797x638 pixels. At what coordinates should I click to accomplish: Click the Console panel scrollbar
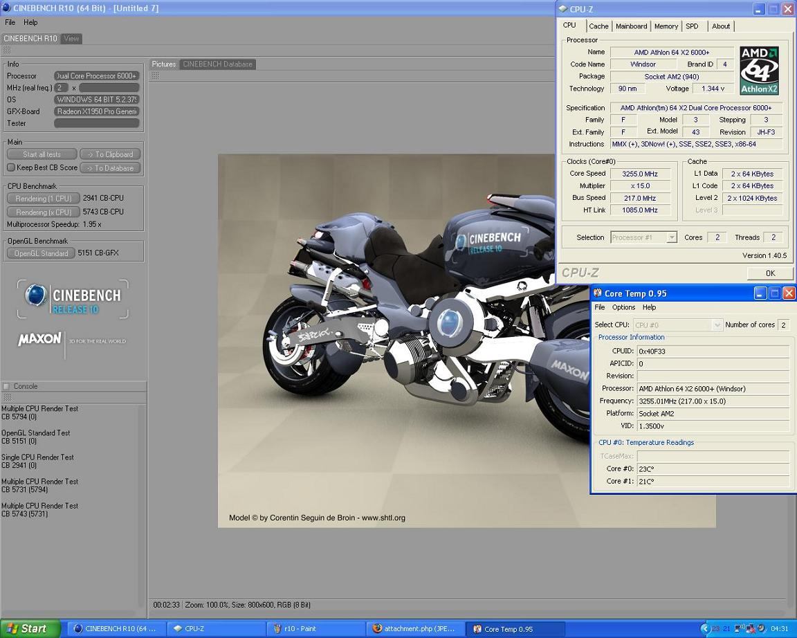click(142, 505)
